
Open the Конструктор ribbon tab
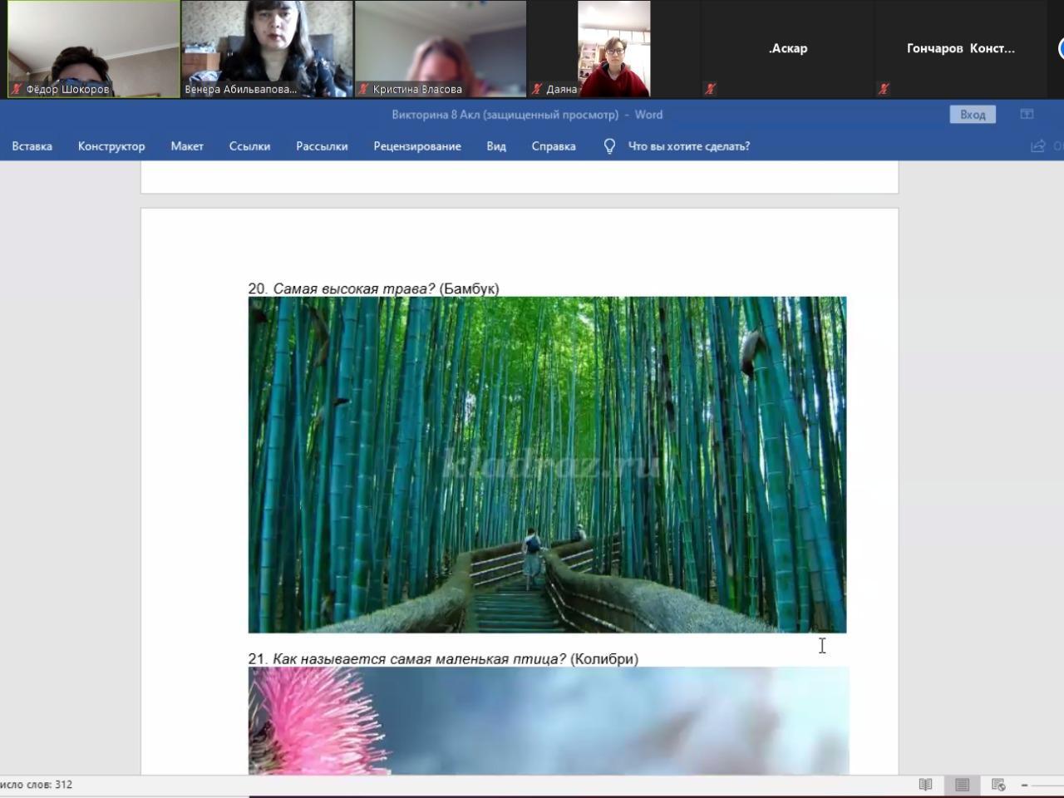(x=111, y=146)
